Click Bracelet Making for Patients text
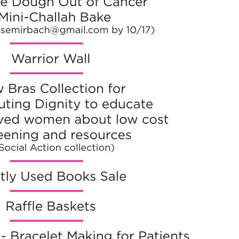 [x=100, y=235]
